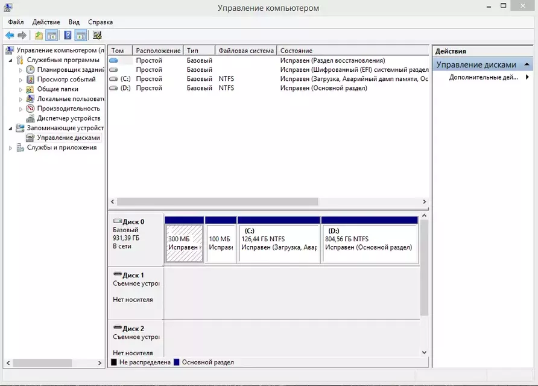
Task: Expand the Просмотр событий node
Action: tap(21, 80)
